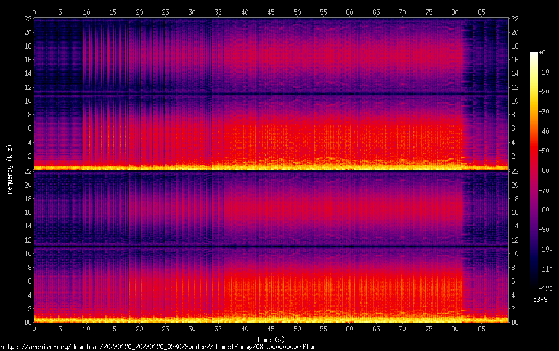Click the DC label at the bottom-left corner
This screenshot has width=559, height=351.
click(x=26, y=322)
